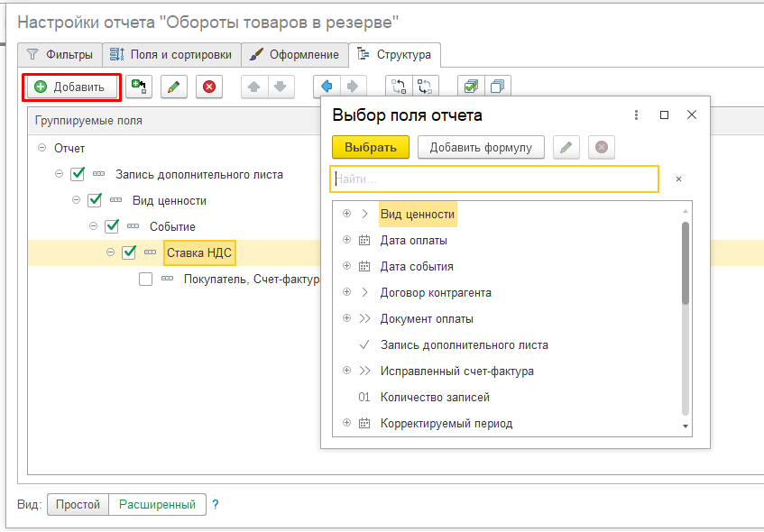
Task: Collapse Запись дополнительного листа tree node
Action: point(59,174)
